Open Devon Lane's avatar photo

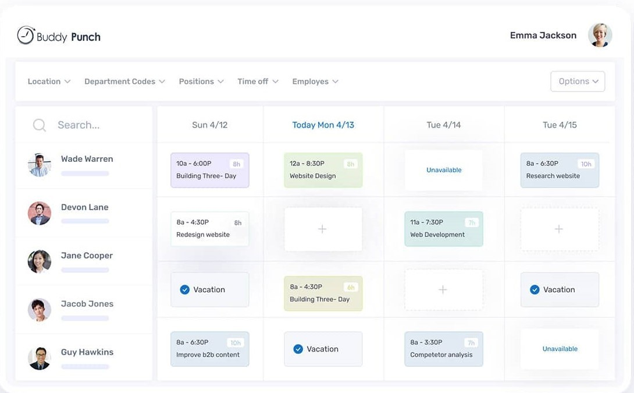(x=40, y=213)
